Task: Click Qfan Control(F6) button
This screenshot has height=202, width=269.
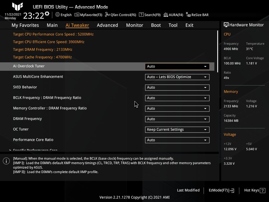Action: point(121,15)
